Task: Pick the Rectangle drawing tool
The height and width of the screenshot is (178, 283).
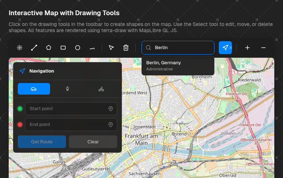Action: coord(63,48)
